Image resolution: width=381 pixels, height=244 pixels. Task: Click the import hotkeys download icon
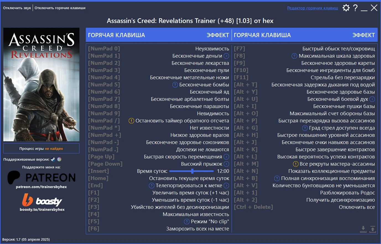(x=363, y=229)
